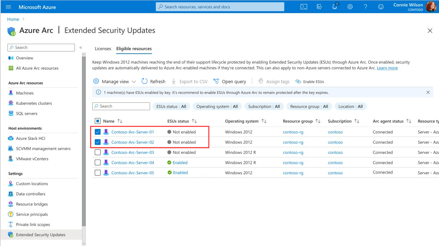Open the hamburger portal menu
This screenshot has height=246, width=439.
point(9,7)
